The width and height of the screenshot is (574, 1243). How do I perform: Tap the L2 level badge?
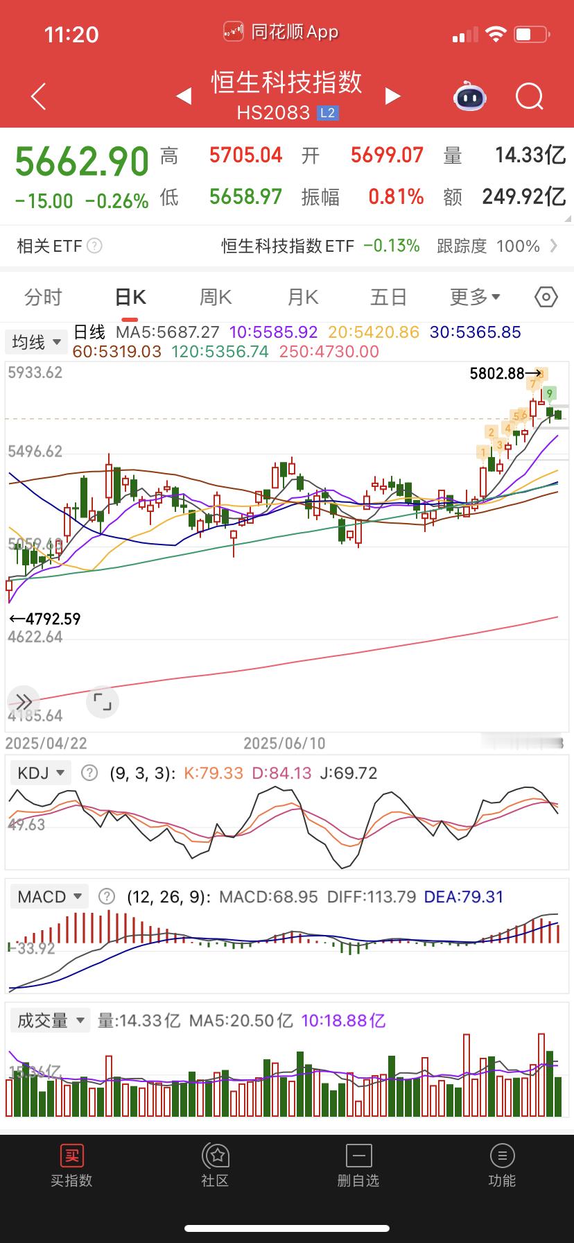pos(328,112)
